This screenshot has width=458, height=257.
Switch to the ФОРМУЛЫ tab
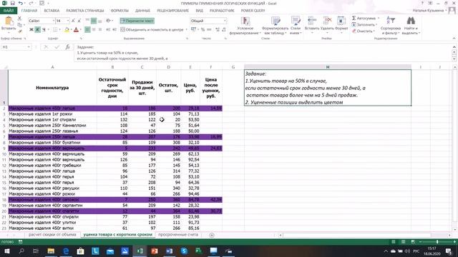point(120,11)
